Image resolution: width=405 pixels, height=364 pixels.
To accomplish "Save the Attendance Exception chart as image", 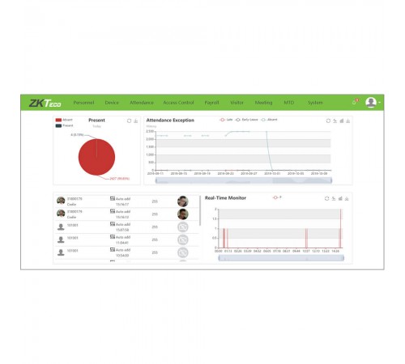I will [348, 121].
